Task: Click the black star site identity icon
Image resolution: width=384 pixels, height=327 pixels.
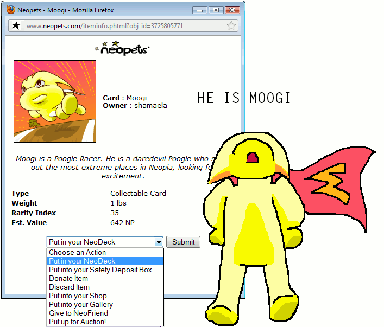Action: (16, 25)
